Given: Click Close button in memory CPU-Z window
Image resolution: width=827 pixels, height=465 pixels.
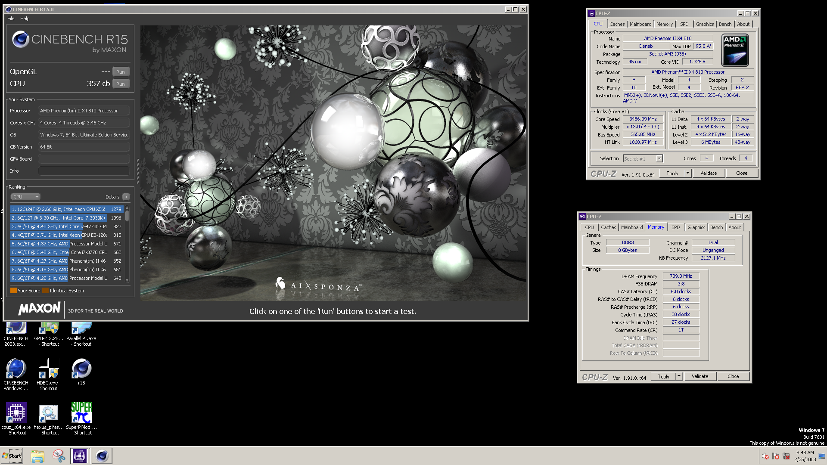Looking at the screenshot, I should (733, 377).
